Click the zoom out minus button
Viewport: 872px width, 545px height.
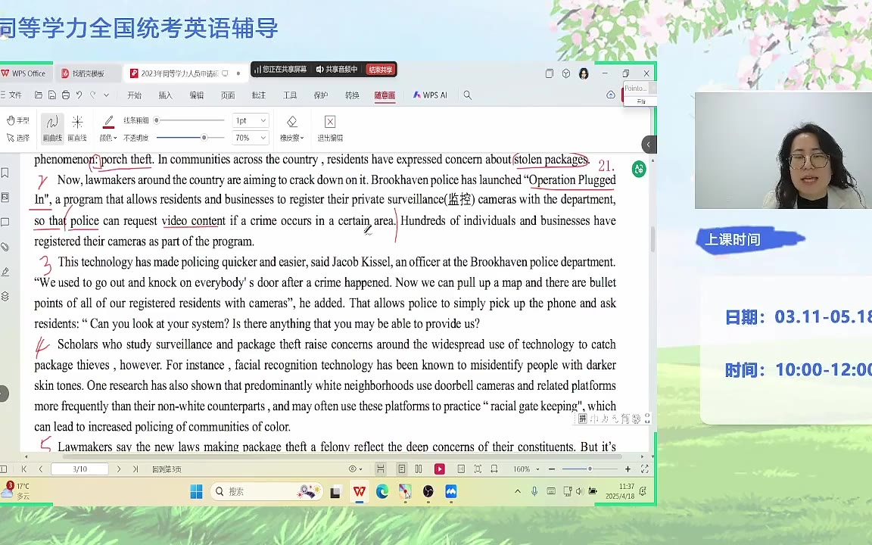point(552,469)
